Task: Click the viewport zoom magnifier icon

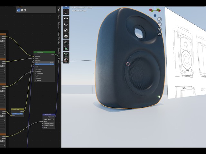Action: pos(160,19)
